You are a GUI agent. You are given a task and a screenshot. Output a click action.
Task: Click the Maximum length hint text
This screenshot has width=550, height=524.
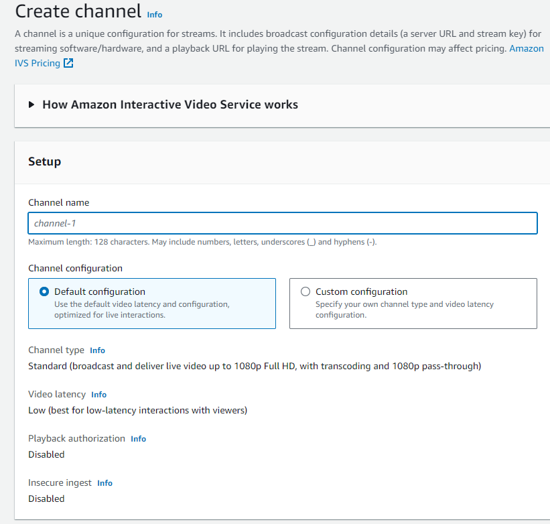[x=202, y=242]
